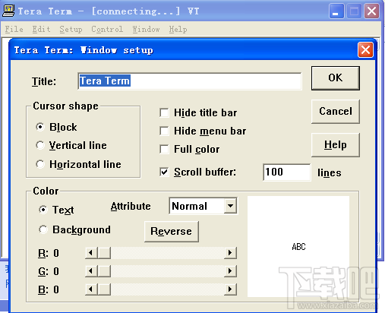Open the Window menu
This screenshot has height=313, width=385.
[146, 30]
